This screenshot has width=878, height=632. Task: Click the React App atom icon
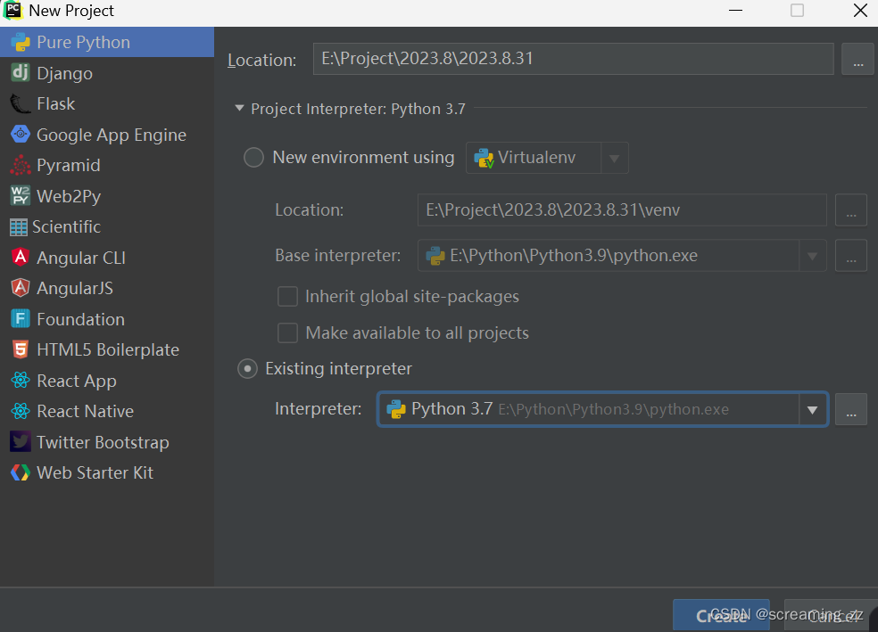point(21,381)
